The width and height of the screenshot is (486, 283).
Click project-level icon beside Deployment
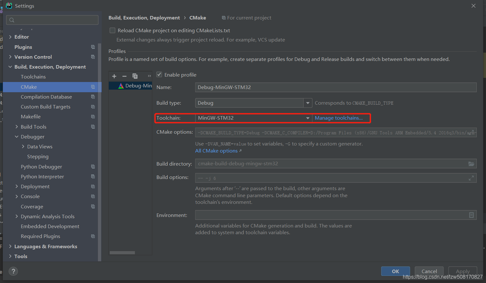pos(93,186)
